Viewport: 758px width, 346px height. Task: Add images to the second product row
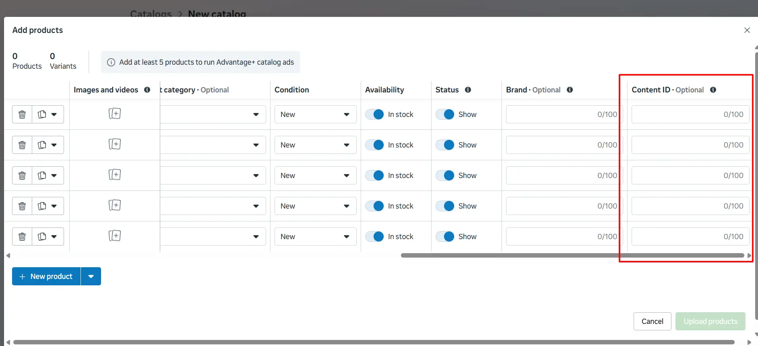pyautogui.click(x=115, y=144)
